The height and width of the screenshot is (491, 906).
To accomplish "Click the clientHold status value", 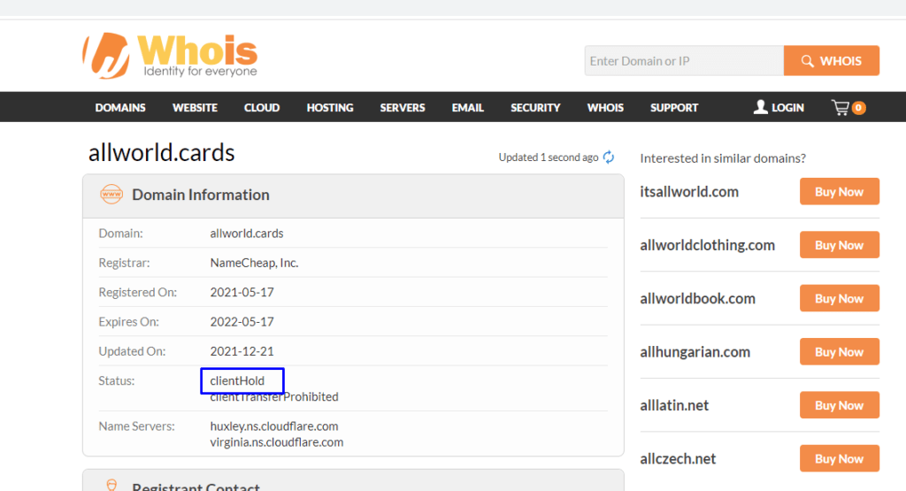I will 237,380.
